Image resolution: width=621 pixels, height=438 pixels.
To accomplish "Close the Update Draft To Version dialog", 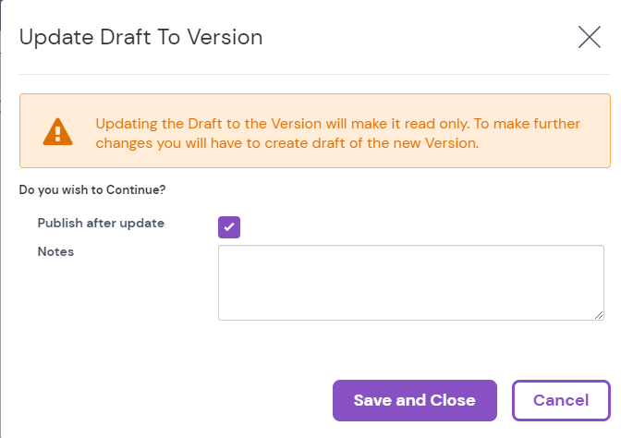I will point(589,37).
